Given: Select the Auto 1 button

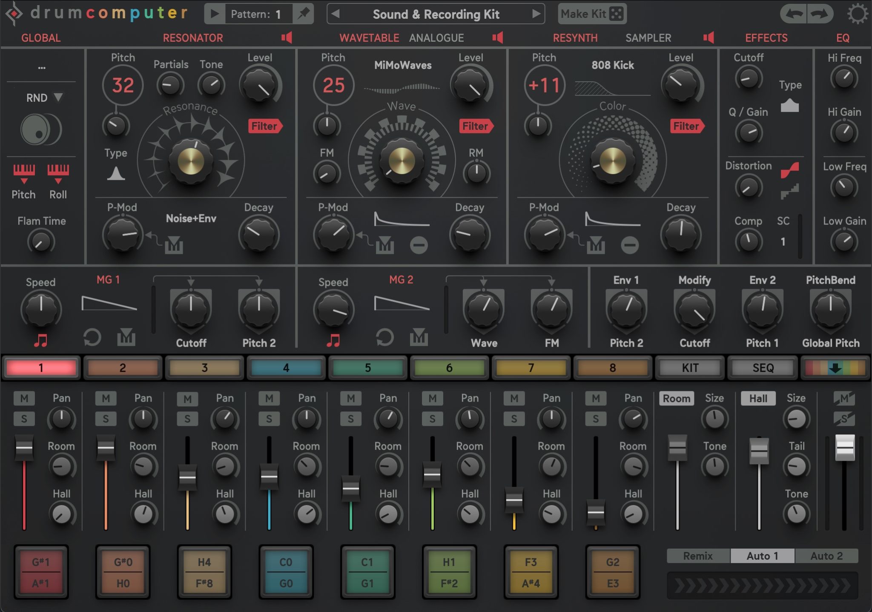Looking at the screenshot, I should (x=763, y=556).
